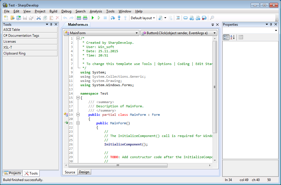The image size is (281, 185).
Task: Collapse the namespace Test code block
Action: tap(78, 98)
